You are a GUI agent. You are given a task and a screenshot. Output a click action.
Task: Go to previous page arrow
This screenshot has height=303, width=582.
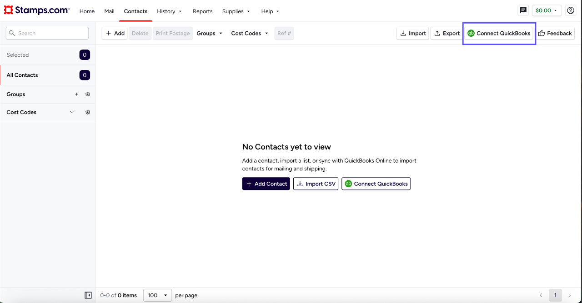541,295
